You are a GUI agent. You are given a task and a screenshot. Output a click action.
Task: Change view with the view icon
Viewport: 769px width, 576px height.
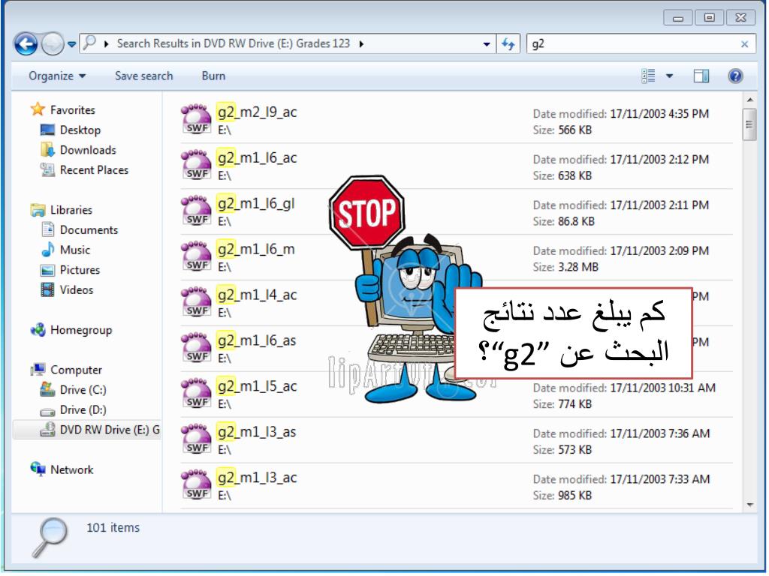click(x=648, y=76)
